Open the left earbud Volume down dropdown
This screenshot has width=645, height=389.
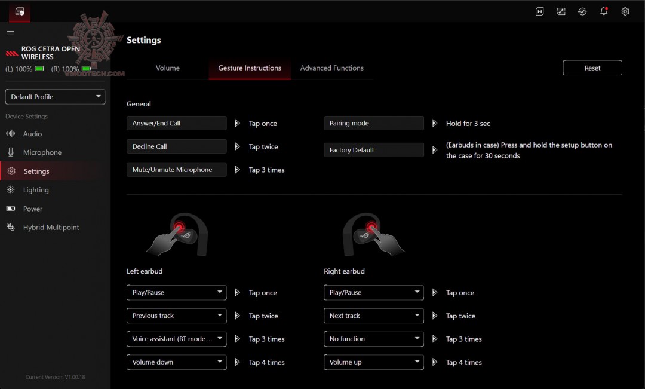[x=176, y=362]
